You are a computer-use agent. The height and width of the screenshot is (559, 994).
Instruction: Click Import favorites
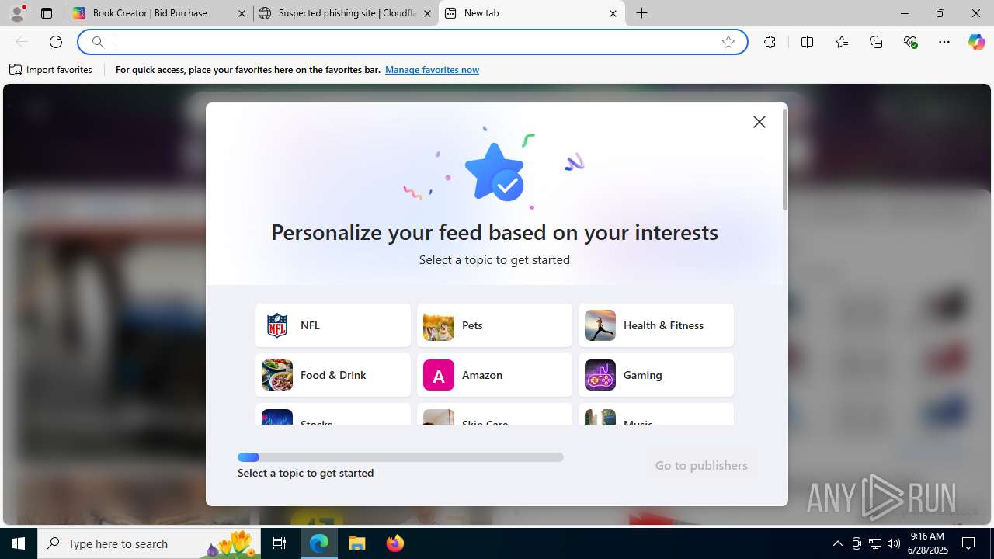pyautogui.click(x=51, y=70)
